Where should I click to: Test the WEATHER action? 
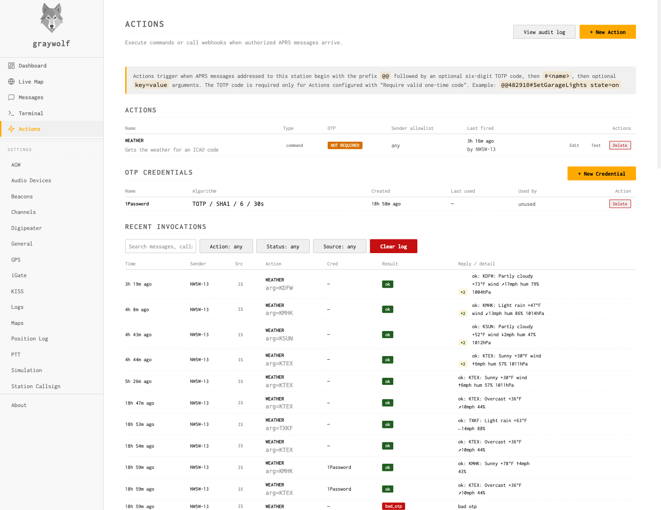(x=596, y=145)
